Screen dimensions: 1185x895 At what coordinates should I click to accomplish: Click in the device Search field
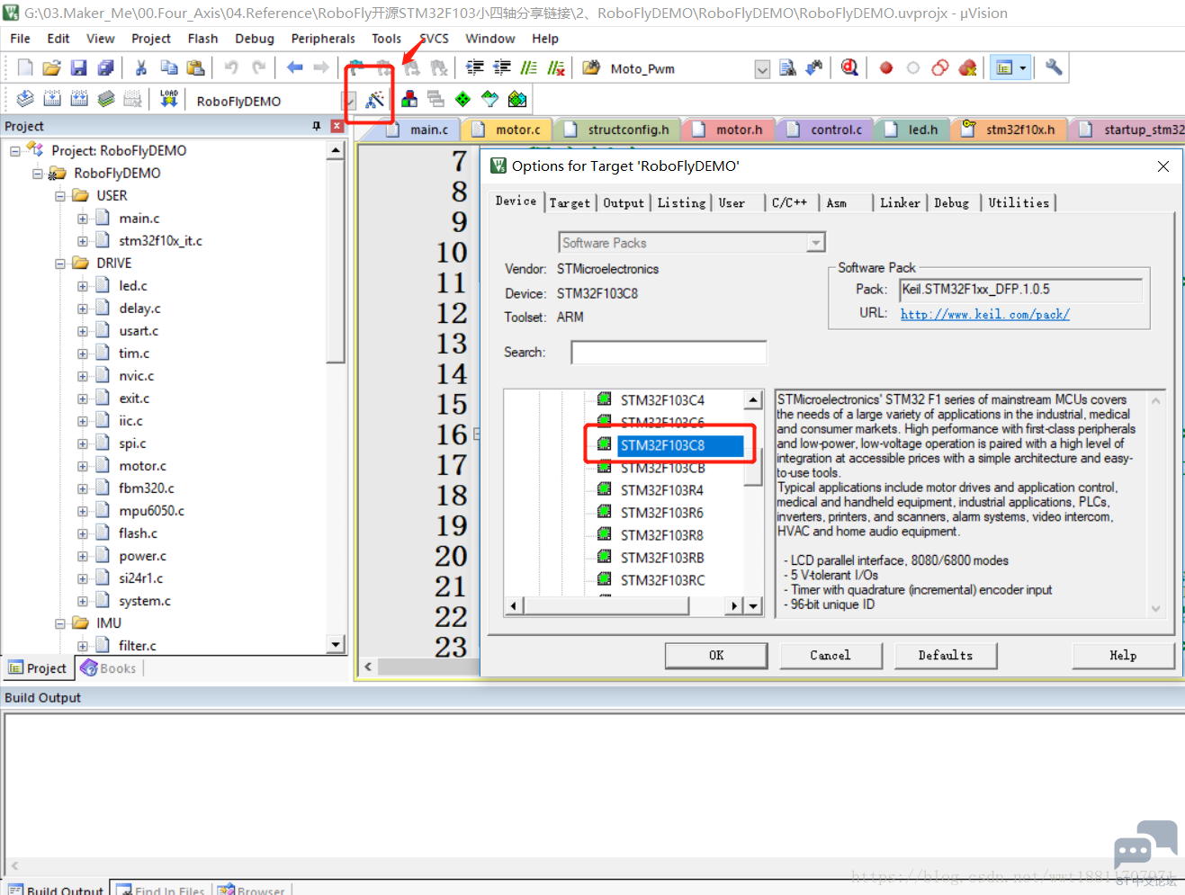pos(669,353)
